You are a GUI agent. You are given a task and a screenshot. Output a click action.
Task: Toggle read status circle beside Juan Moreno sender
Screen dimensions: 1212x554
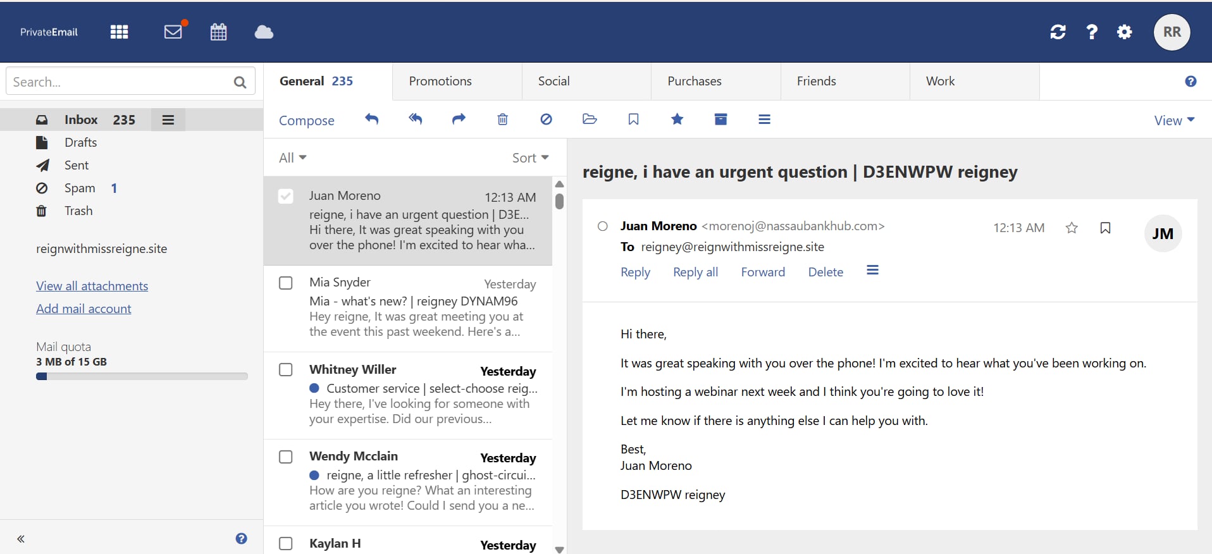point(603,226)
